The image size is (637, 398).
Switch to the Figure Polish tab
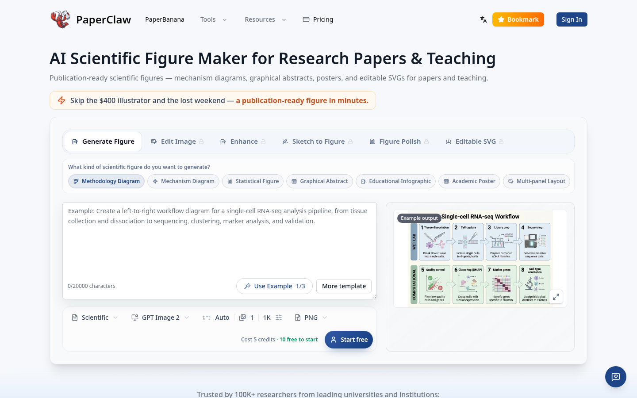pos(399,142)
